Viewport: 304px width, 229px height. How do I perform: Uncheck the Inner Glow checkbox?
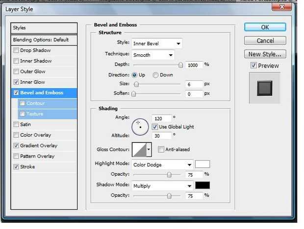pos(16,82)
